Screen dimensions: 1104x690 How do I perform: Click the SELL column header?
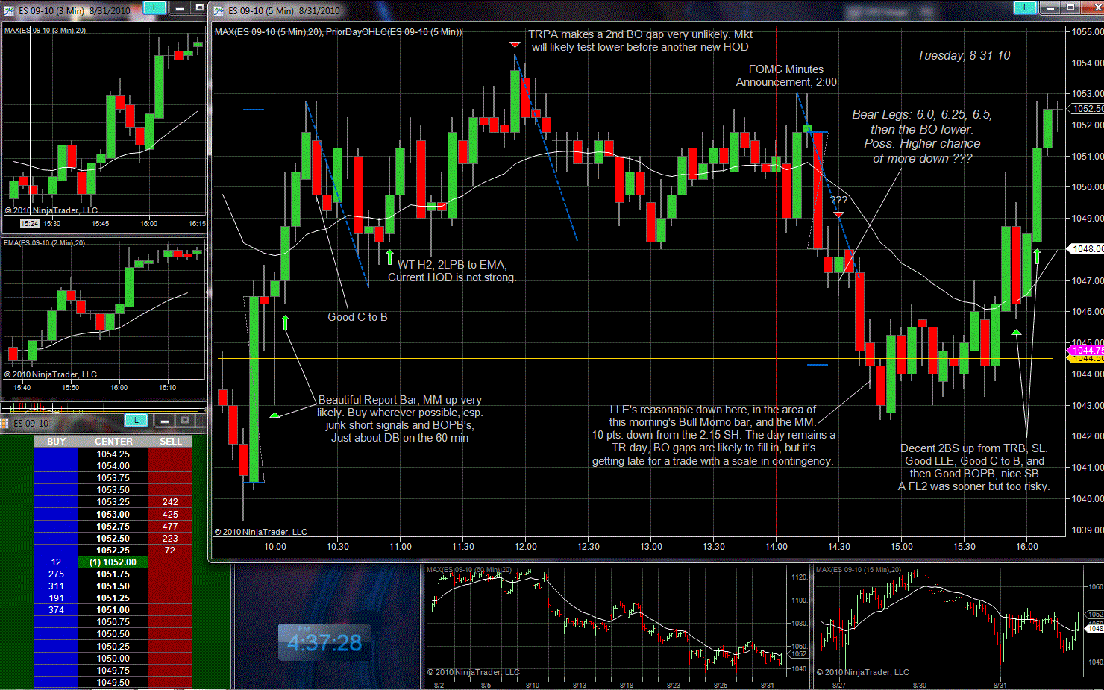170,442
